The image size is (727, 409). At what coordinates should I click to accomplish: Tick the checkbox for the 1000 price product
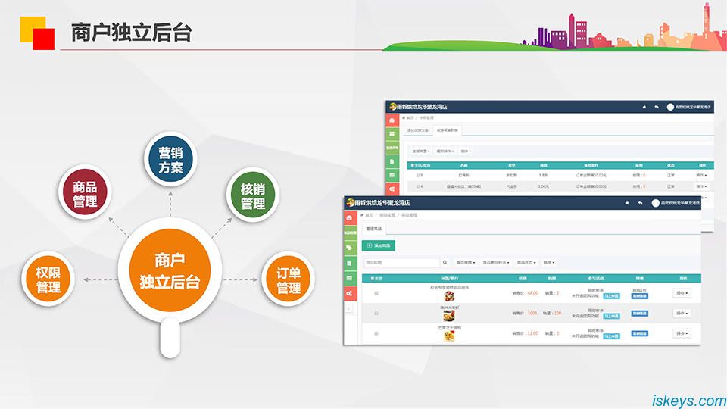click(x=376, y=313)
